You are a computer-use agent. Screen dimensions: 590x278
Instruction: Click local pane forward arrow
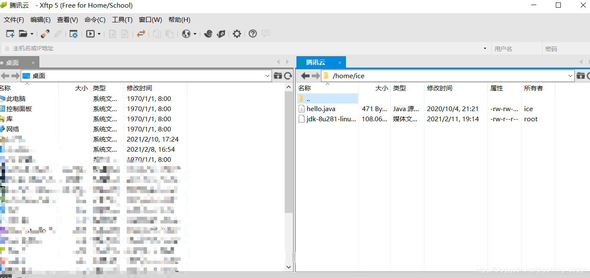(x=15, y=76)
